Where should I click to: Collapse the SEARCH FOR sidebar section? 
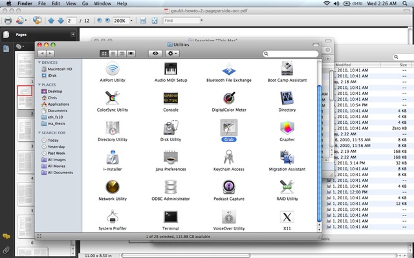tap(39, 133)
